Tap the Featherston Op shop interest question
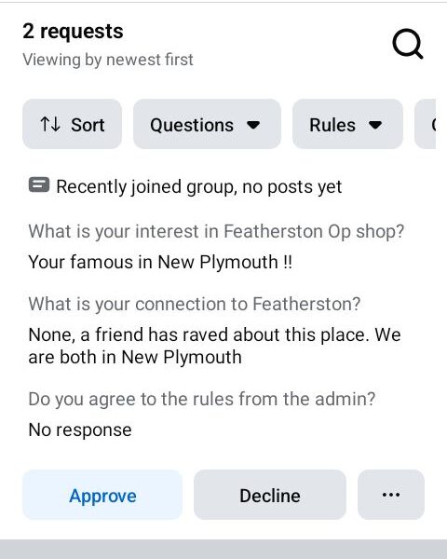This screenshot has height=559, width=447. (216, 232)
